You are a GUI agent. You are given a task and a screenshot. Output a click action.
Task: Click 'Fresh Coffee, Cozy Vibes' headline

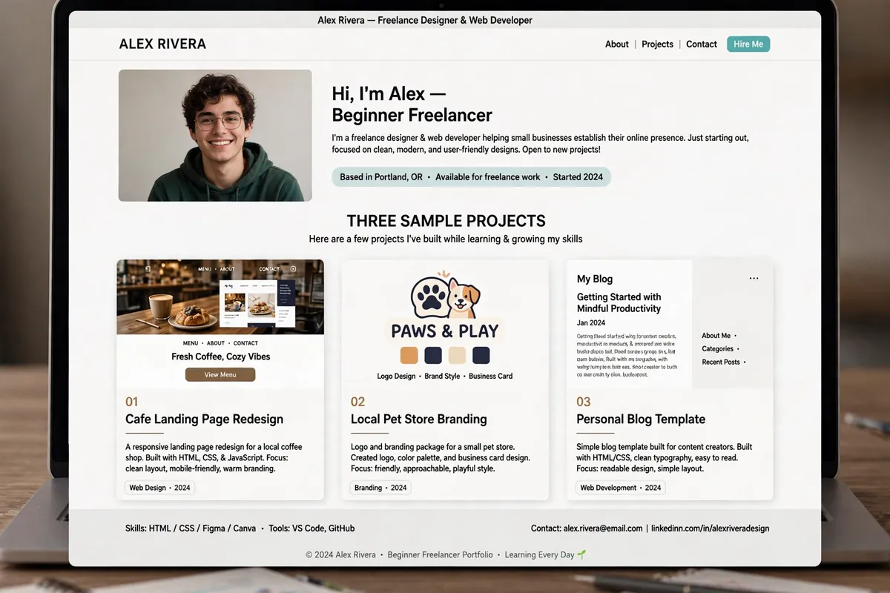220,357
